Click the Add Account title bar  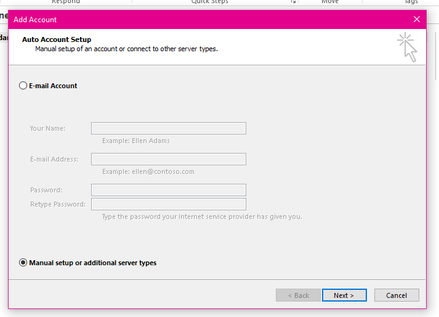coord(210,19)
